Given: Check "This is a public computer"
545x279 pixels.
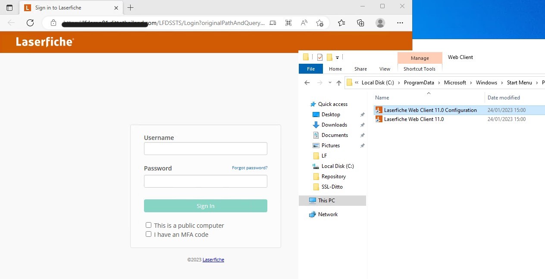Looking at the screenshot, I should pos(148,225).
